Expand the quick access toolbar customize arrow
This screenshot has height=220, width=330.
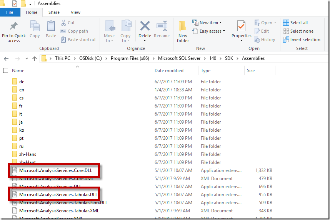click(x=30, y=4)
